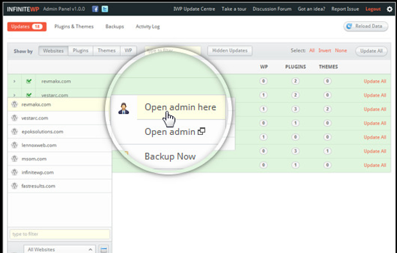
Task: Click WordPress icon beside msom.com
Action: tap(14, 159)
